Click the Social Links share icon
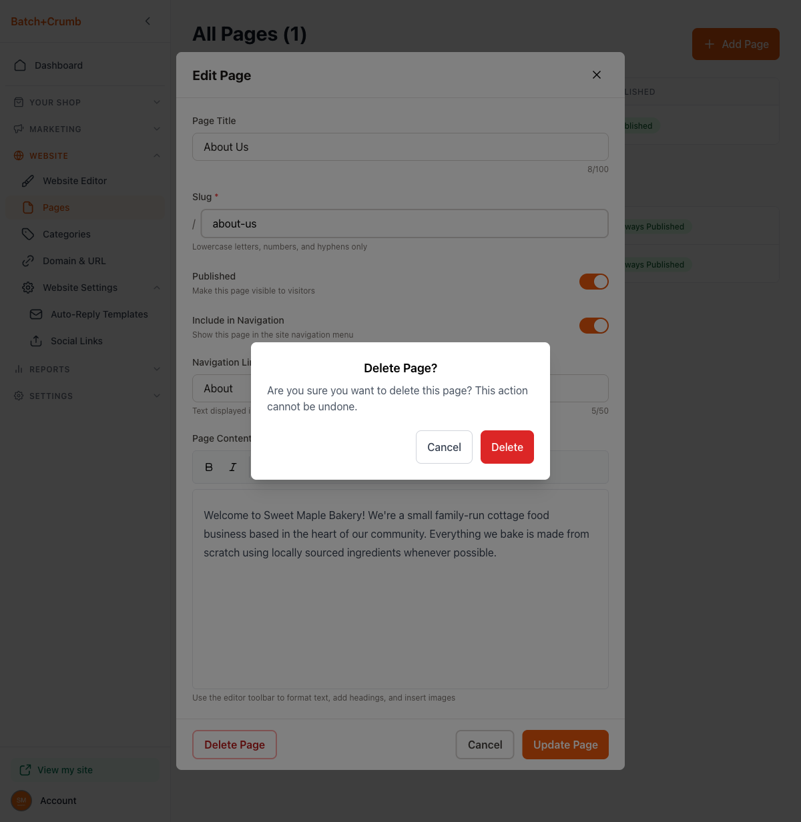This screenshot has width=801, height=822. coord(36,341)
